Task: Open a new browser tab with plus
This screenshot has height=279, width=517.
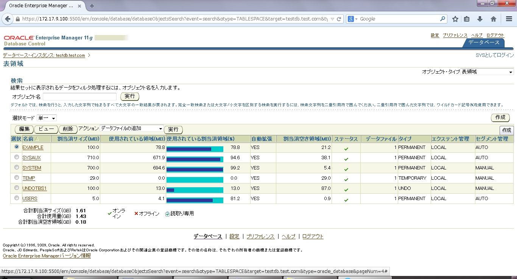Action: [92, 6]
